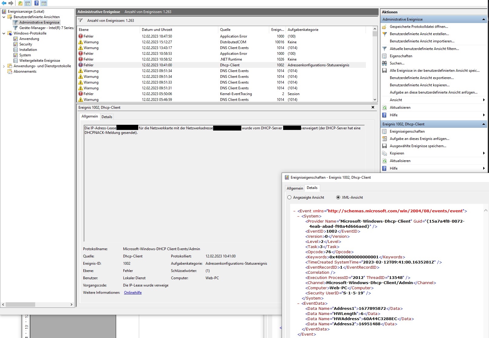Collapse the Administrative Ereignisse actions section
The height and width of the screenshot is (338, 489).
click(x=483, y=19)
